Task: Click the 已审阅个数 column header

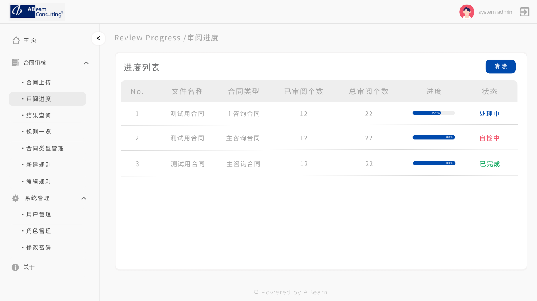Action: (304, 91)
